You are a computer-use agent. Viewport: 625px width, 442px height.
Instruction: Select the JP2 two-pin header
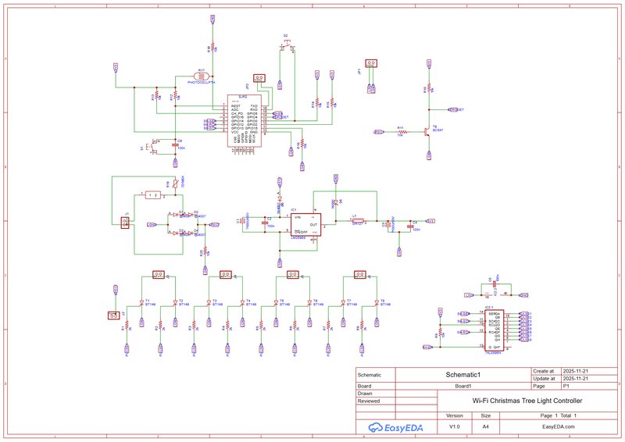(x=259, y=78)
